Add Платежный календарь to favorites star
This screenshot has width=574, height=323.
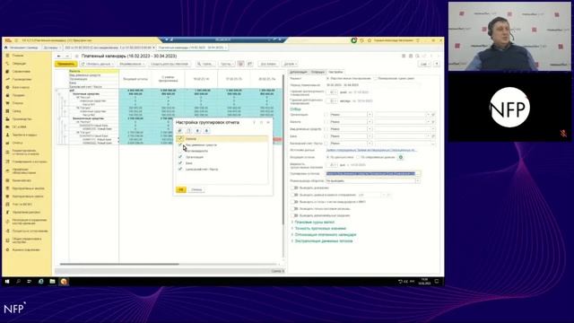[76, 56]
